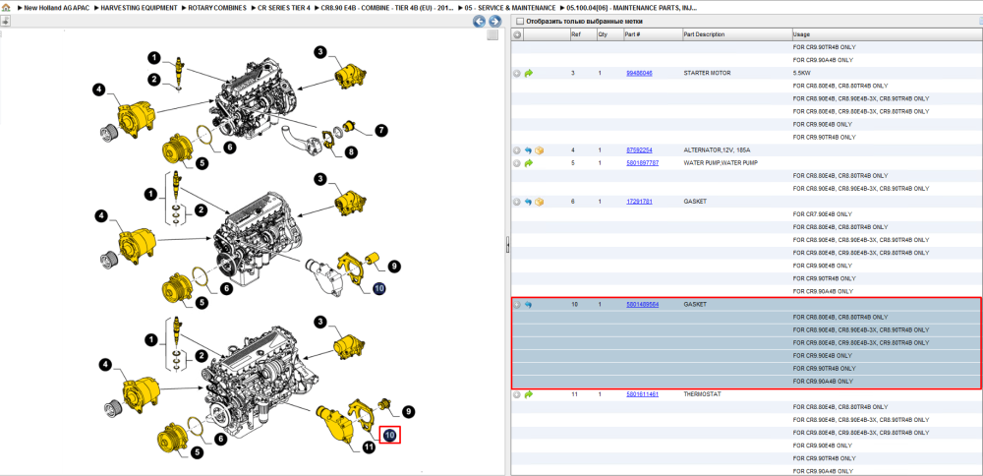Viewport: 983px width, 476px height.
Task: Select callout 9 in the middle engine diagram
Action: pos(394,267)
